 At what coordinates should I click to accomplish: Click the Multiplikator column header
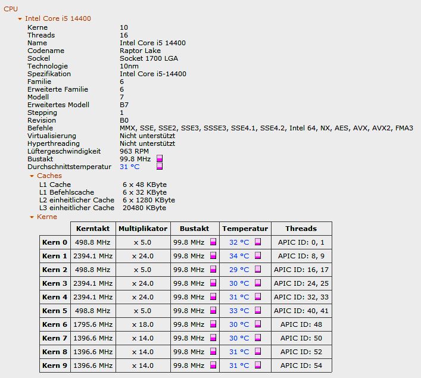coord(143,229)
